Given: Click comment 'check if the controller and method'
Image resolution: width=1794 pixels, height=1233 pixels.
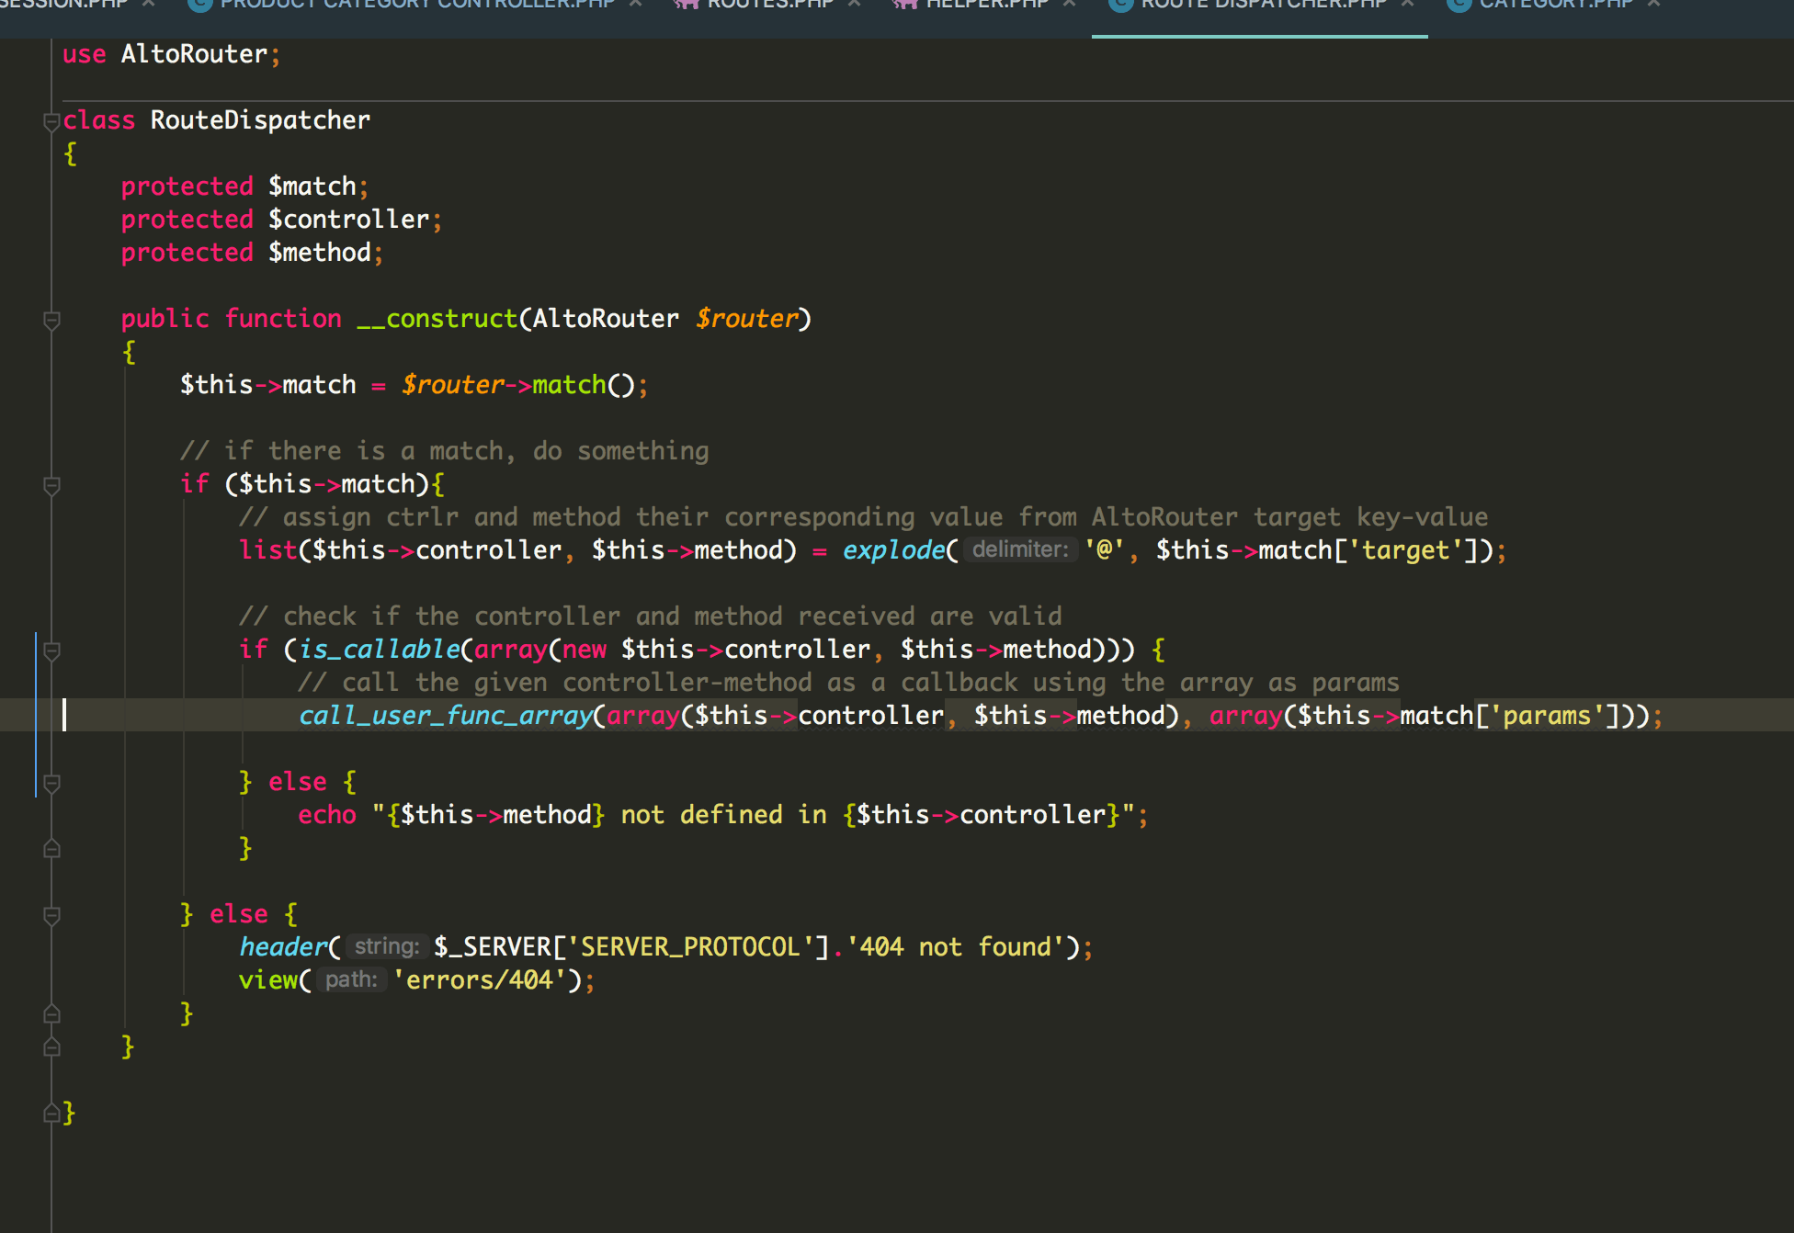Looking at the screenshot, I should pyautogui.click(x=650, y=616).
